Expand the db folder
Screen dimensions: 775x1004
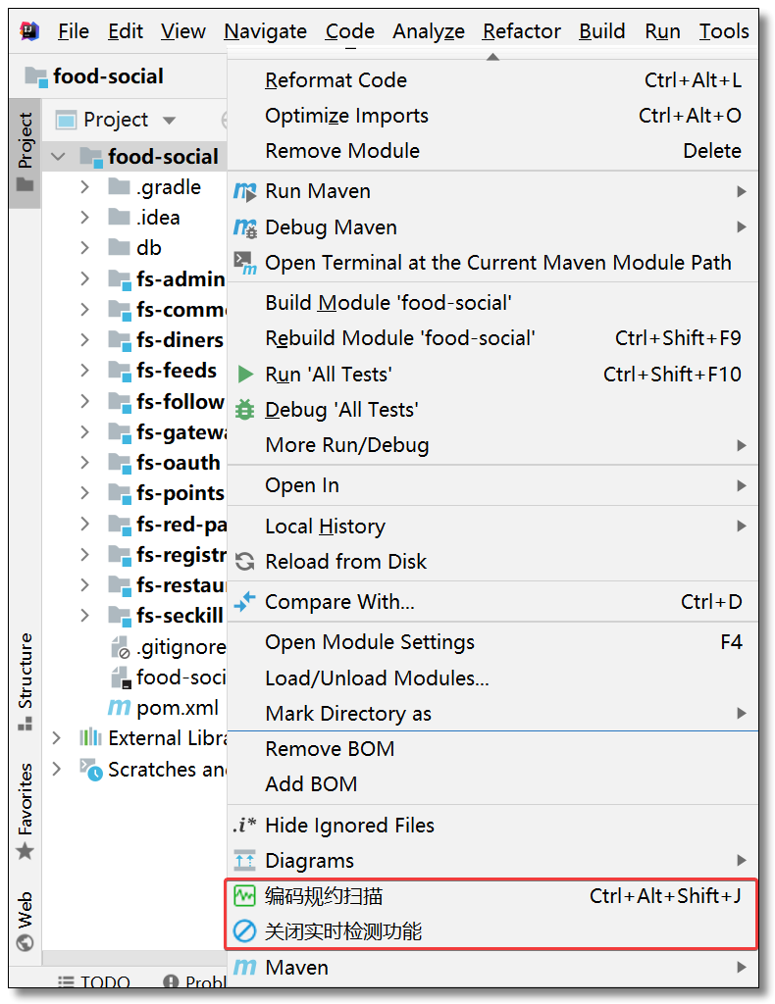click(84, 248)
